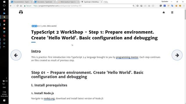This screenshot has width=186, height=104.
Task: Click the dark shield extension icon
Action: pyautogui.click(x=161, y=6)
